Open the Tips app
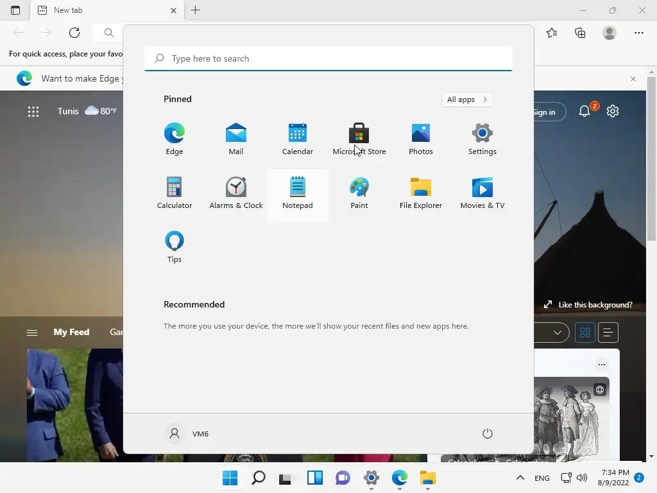This screenshot has width=657, height=493. pyautogui.click(x=175, y=247)
